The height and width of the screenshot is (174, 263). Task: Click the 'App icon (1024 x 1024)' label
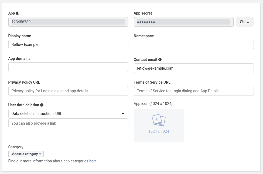[153, 104]
